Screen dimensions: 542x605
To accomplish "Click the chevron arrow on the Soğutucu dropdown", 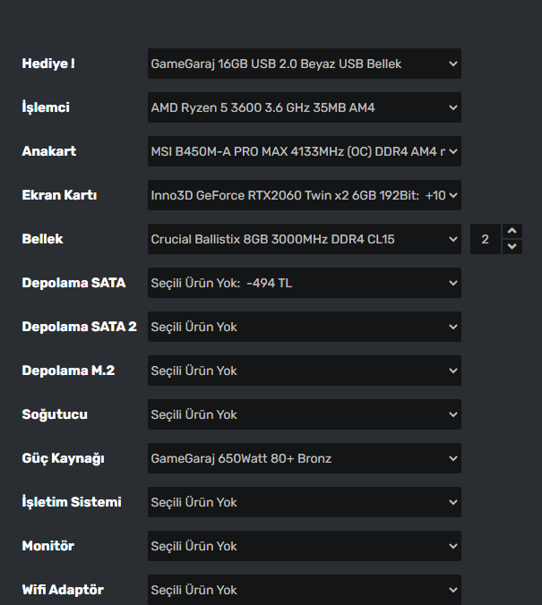I will 452,414.
